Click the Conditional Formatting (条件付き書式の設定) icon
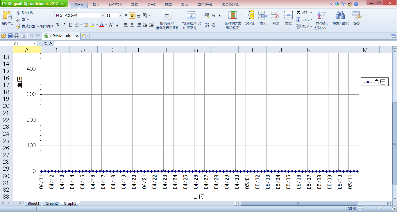Viewport: 397px width, 212px height. tap(233, 15)
